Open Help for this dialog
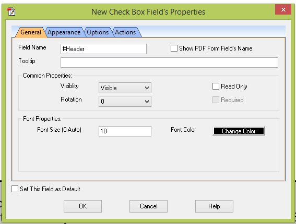Screen dimensions: 296x224 [214, 206]
